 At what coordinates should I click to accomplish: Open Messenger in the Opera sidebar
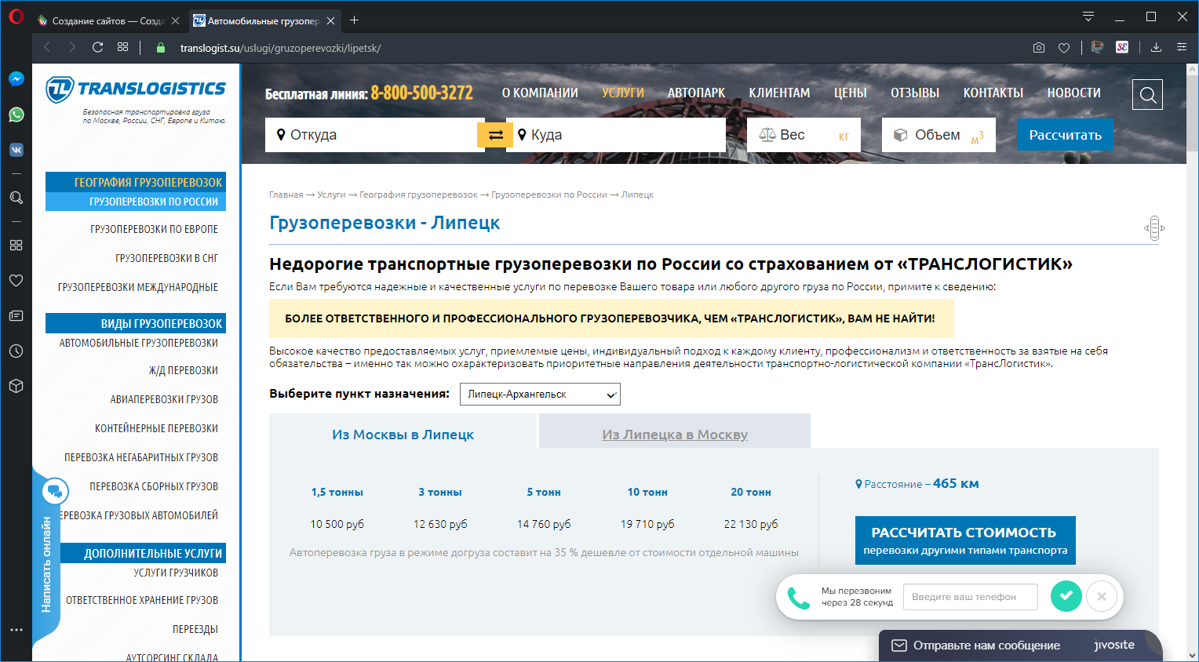click(16, 79)
